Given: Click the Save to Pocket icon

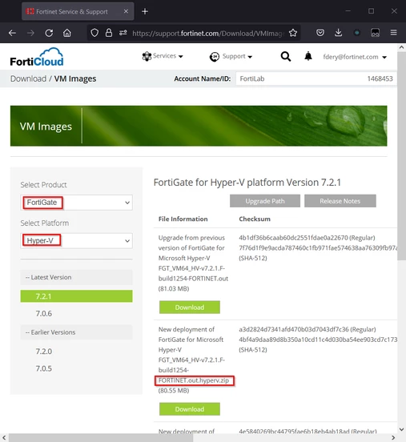Looking at the screenshot, I should [320, 33].
